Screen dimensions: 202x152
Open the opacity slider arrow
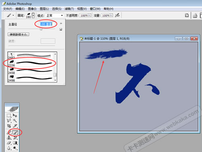89,15
